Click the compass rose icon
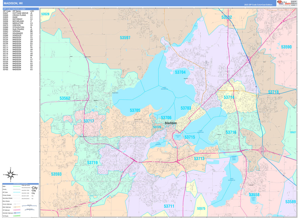 (11, 175)
